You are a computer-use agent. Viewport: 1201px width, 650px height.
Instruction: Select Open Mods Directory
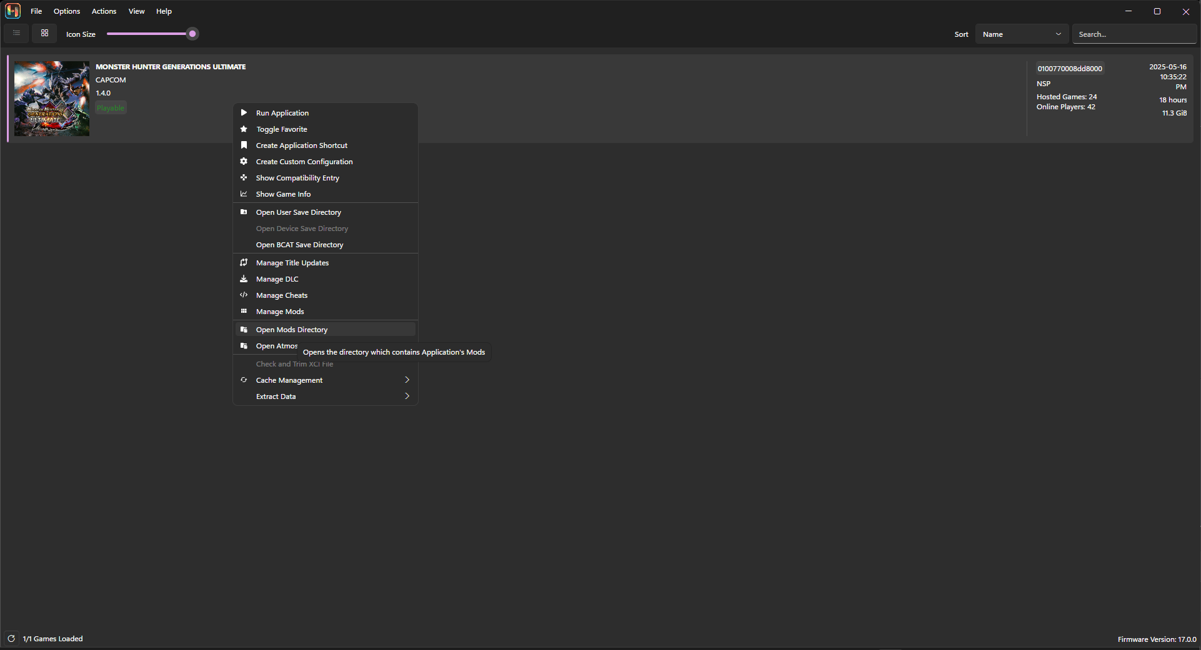(x=326, y=330)
